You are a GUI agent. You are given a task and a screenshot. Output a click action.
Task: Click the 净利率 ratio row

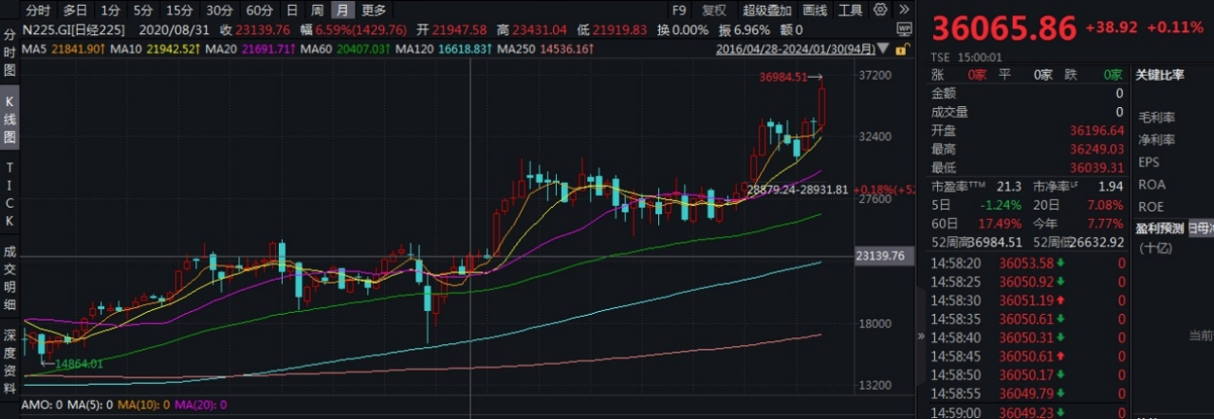click(x=1157, y=140)
